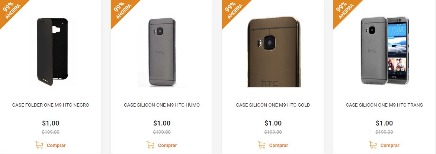
Task: Open the black folder case product image
Action: [52, 52]
